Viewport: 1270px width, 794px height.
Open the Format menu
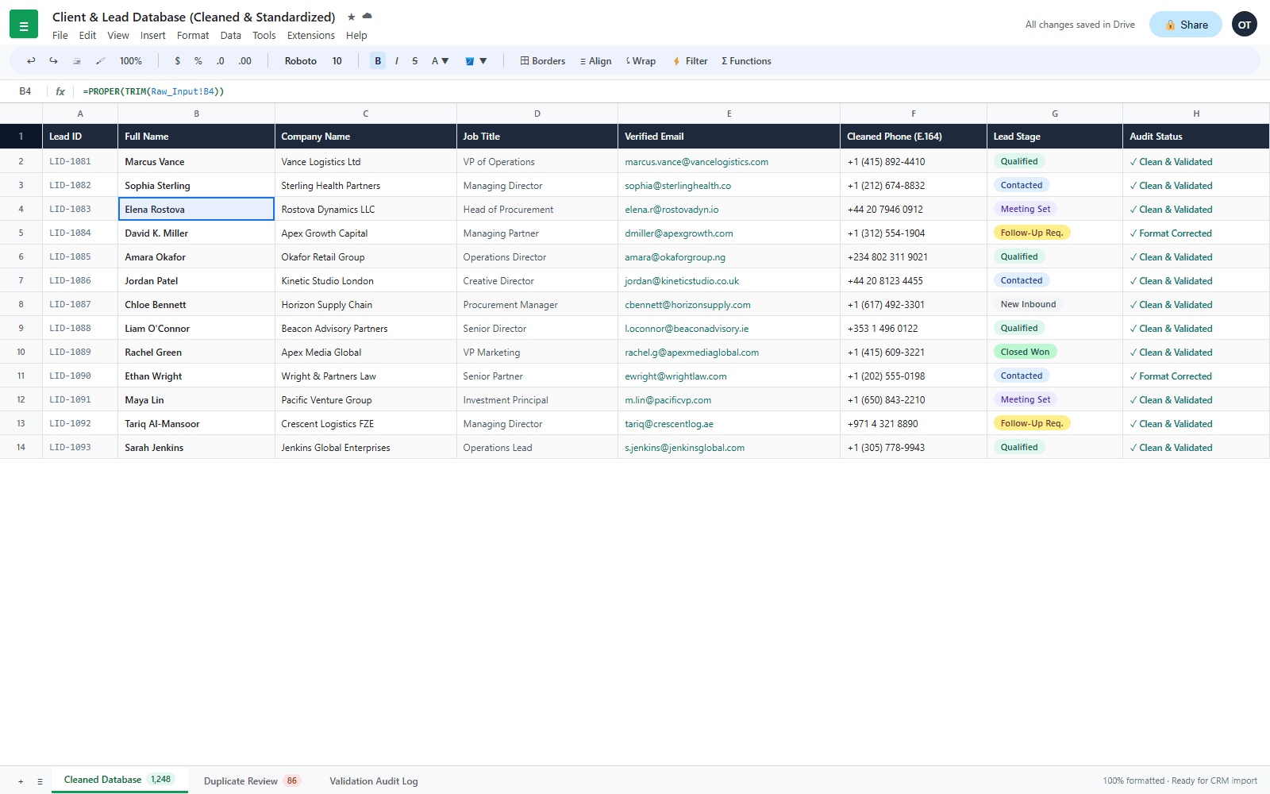click(193, 36)
